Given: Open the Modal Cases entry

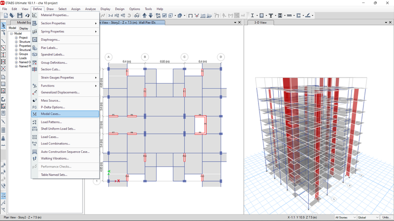Looking at the screenshot, I should pyautogui.click(x=65, y=114).
